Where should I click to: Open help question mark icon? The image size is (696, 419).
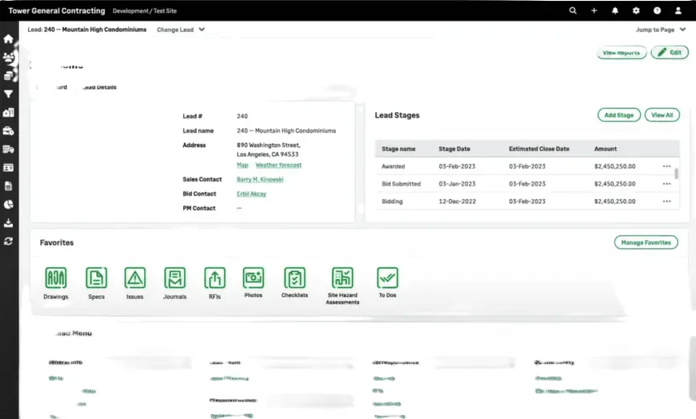coord(657,10)
